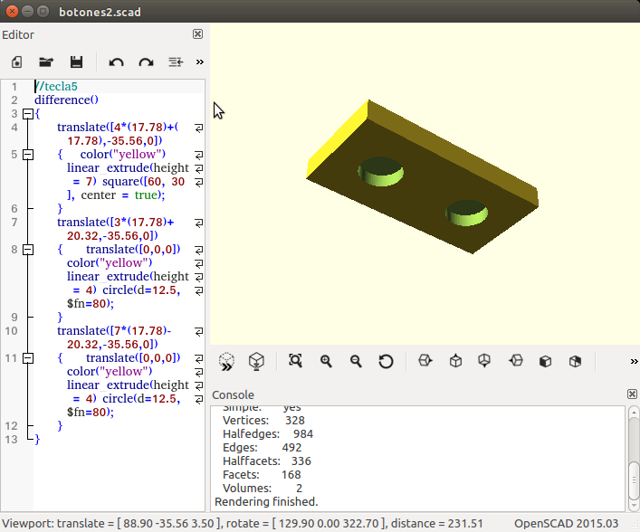
Task: Switch to Back view
Action: tap(575, 362)
